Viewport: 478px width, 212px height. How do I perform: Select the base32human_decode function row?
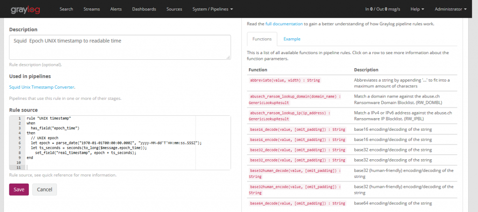[x=352, y=173]
